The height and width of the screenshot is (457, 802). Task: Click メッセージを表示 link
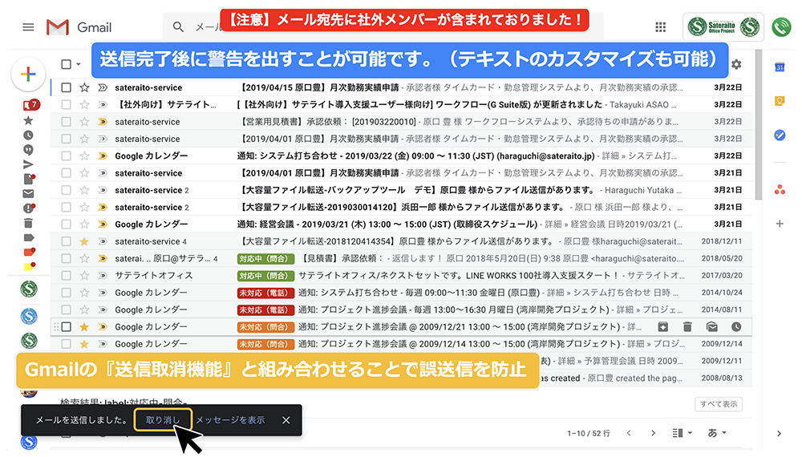pos(231,419)
